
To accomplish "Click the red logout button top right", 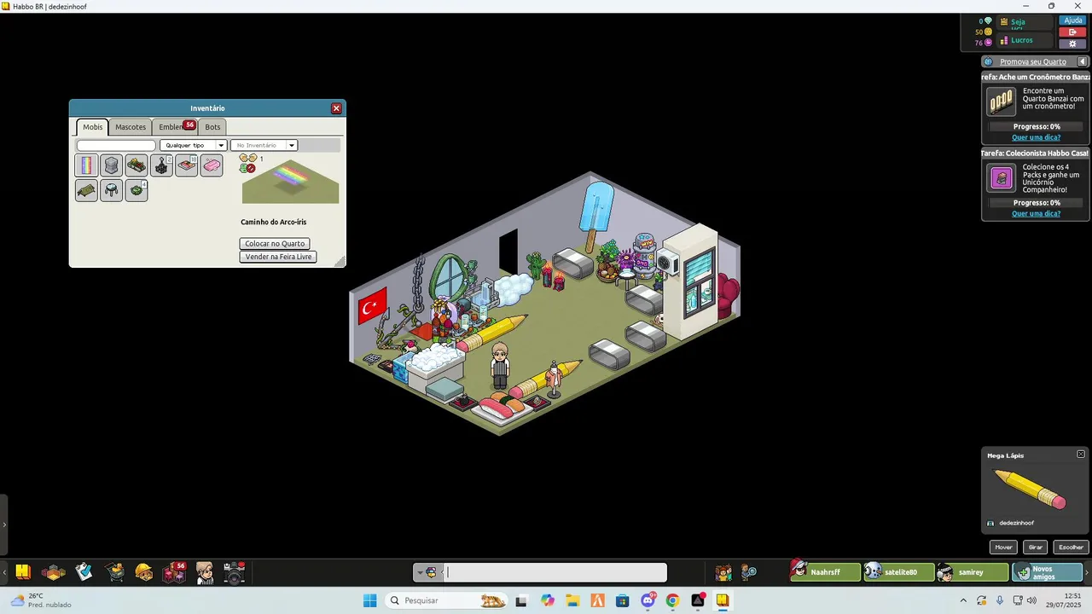I will [1072, 32].
